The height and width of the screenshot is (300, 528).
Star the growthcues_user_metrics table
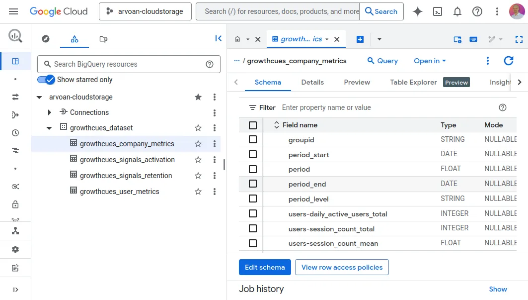point(198,191)
